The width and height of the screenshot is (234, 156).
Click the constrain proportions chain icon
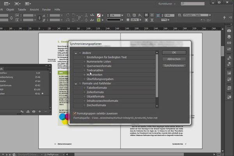(39, 18)
